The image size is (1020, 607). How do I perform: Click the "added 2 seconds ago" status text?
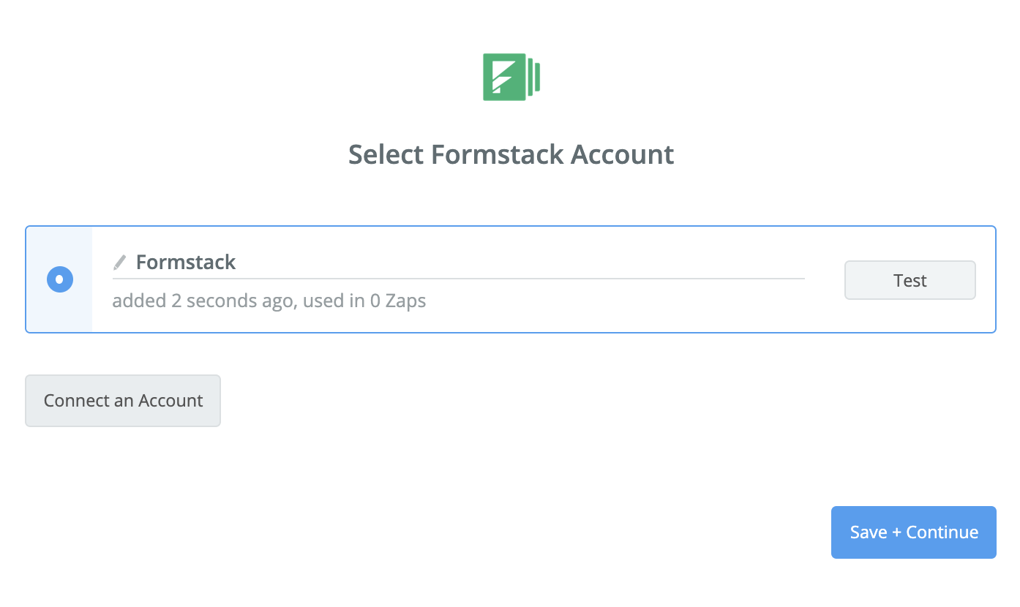(203, 301)
